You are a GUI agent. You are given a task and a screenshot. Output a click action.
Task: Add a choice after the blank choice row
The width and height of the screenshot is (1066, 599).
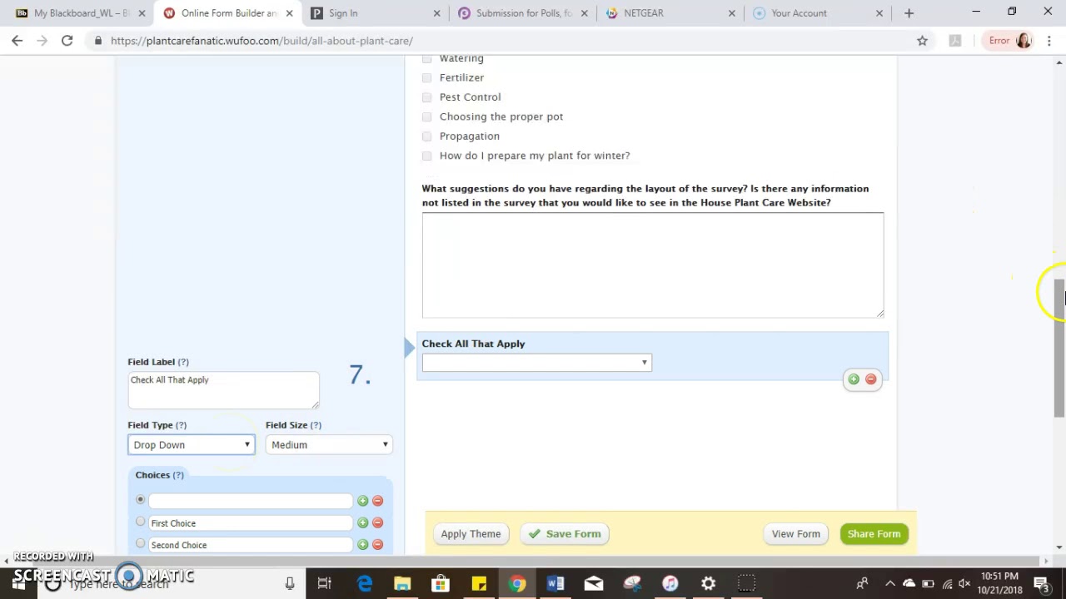coord(362,501)
